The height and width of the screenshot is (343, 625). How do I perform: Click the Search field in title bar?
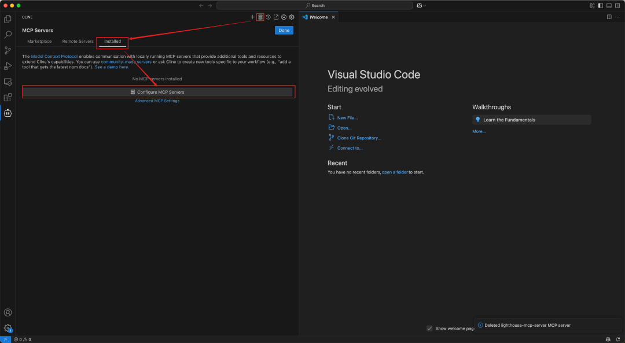314,6
